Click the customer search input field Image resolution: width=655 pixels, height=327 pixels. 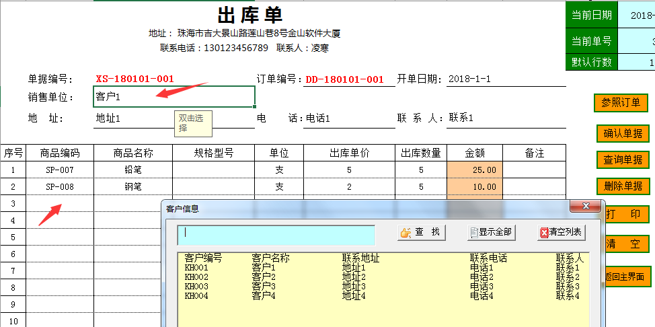(276, 235)
